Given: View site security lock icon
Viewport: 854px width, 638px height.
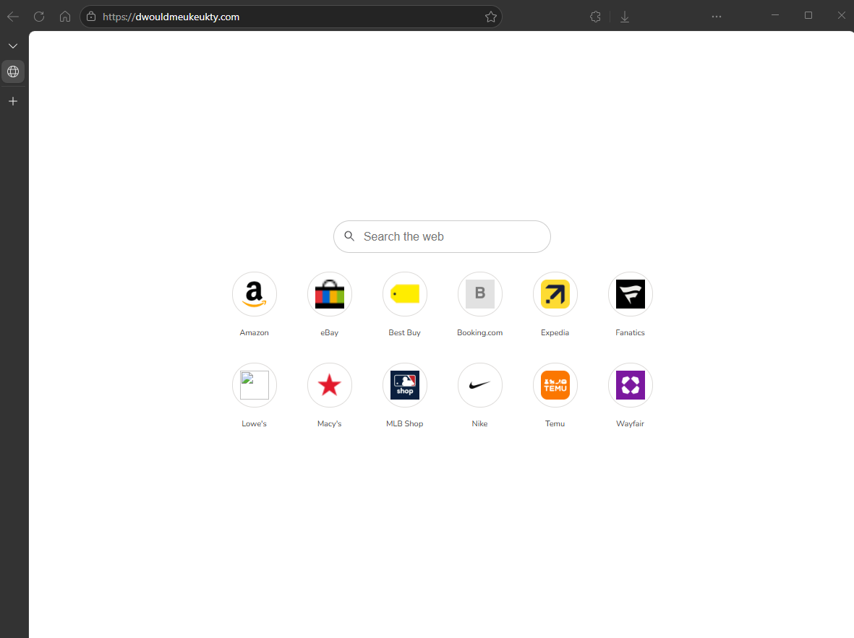Looking at the screenshot, I should [x=92, y=17].
